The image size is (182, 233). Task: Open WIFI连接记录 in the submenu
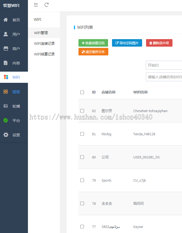pos(44,44)
